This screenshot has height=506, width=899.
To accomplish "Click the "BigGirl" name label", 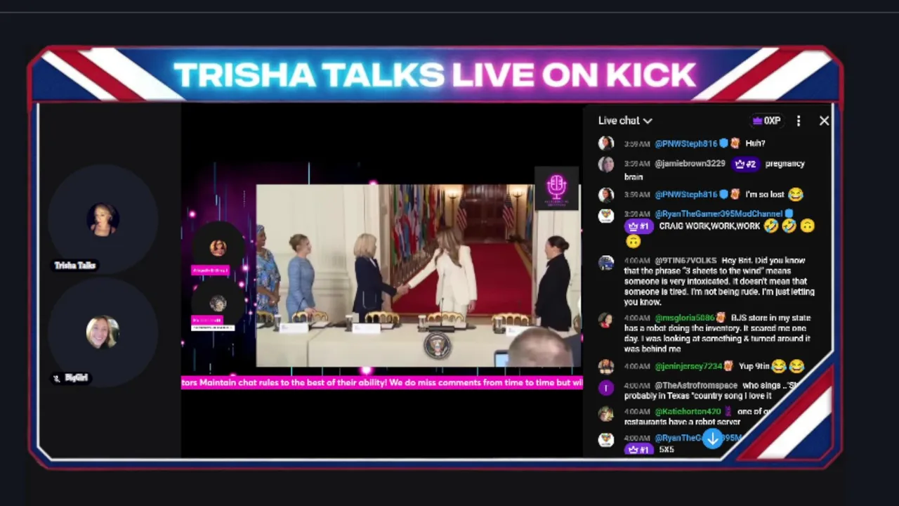I will point(76,378).
